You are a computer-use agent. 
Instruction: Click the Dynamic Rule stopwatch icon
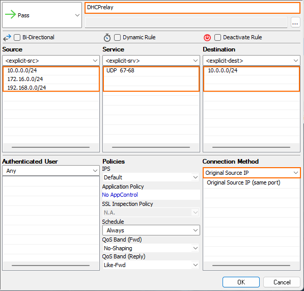107,37
